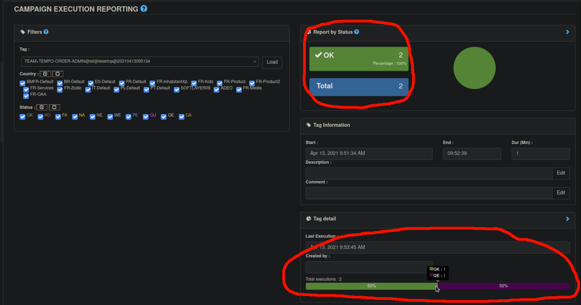Click the End time field
Viewport: 581px width, 305px height.
point(472,154)
